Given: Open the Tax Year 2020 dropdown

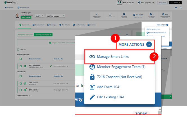Looking at the screenshot, I should 39,16.
